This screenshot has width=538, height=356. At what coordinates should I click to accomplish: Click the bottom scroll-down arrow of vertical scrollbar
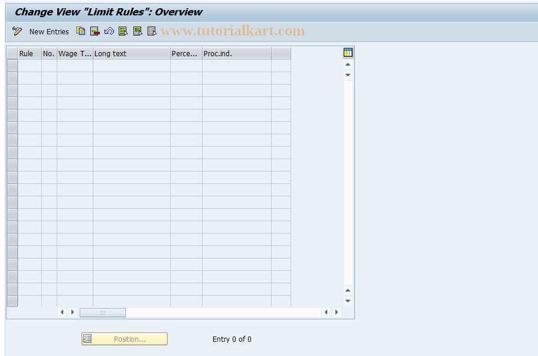click(x=348, y=301)
